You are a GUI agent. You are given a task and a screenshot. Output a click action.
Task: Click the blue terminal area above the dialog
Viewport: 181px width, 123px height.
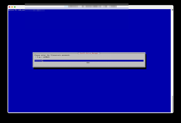[x=89, y=31]
